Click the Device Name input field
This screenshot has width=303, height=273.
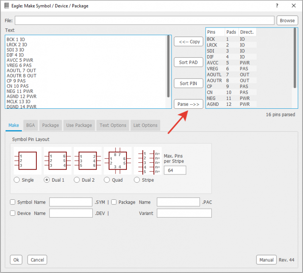pyautogui.click(x=71, y=213)
